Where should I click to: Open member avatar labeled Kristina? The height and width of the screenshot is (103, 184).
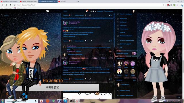[119, 72]
